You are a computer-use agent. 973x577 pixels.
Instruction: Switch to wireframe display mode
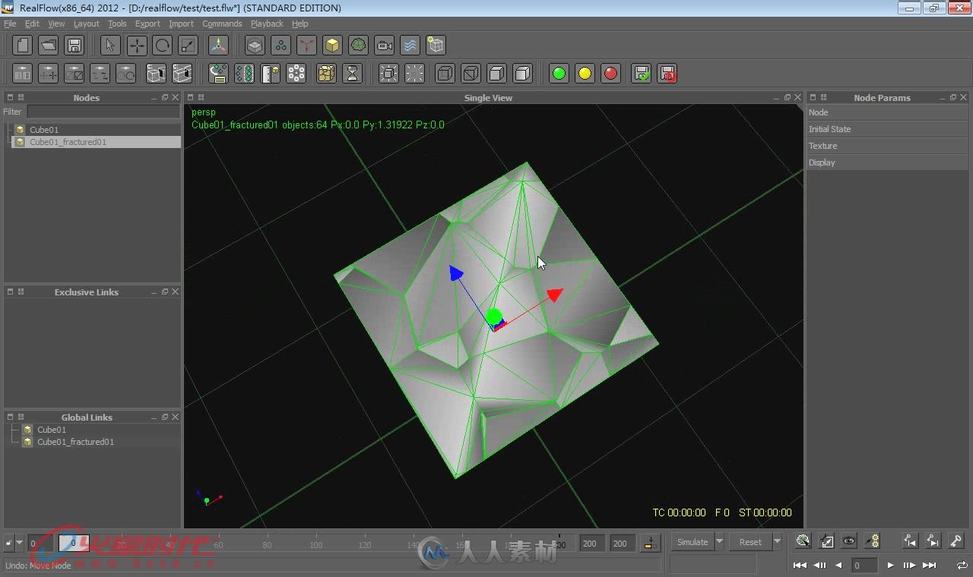click(x=471, y=74)
